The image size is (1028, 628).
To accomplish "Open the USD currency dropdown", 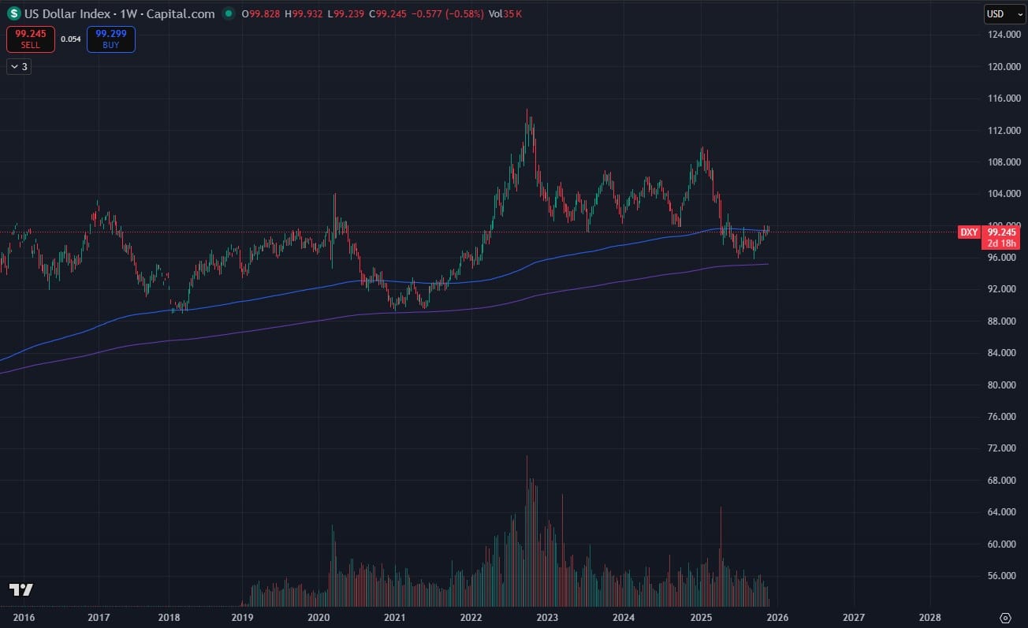I will tap(1004, 13).
